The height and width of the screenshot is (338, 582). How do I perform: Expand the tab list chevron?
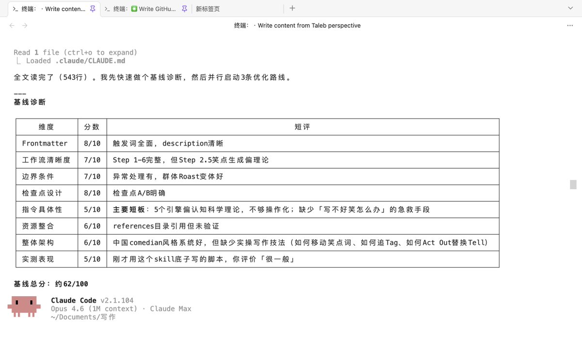point(570,9)
